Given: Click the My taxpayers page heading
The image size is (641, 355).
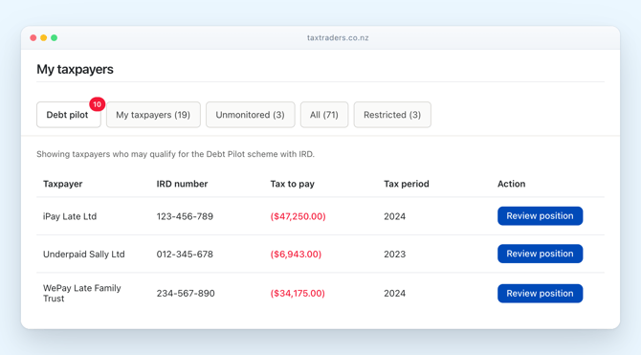Looking at the screenshot, I should [76, 70].
